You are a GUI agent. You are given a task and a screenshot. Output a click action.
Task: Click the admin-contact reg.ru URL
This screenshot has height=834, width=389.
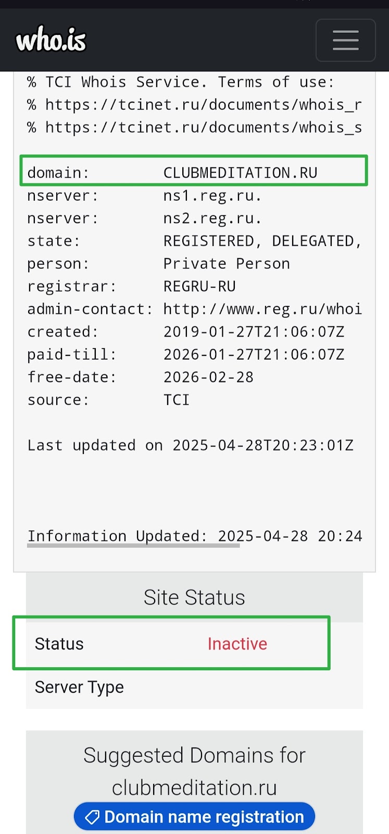[262, 309]
